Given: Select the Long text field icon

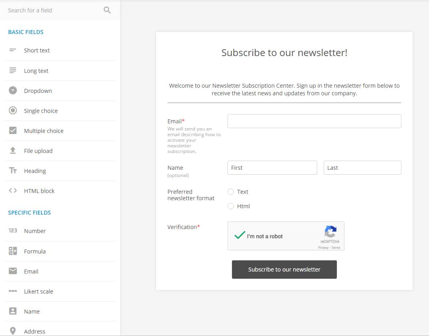Looking at the screenshot, I should (14, 70).
